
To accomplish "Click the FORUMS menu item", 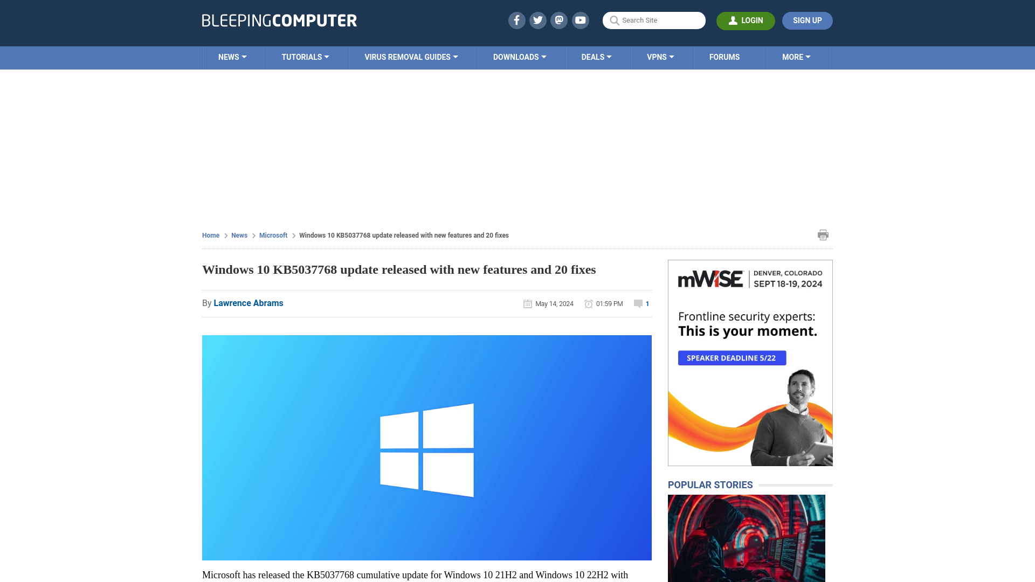I will pos(724,58).
